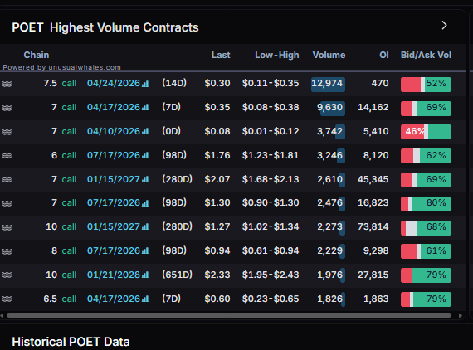
Task: Click wave icon of 10 call 01/15/2027 row
Action: pos(7,227)
